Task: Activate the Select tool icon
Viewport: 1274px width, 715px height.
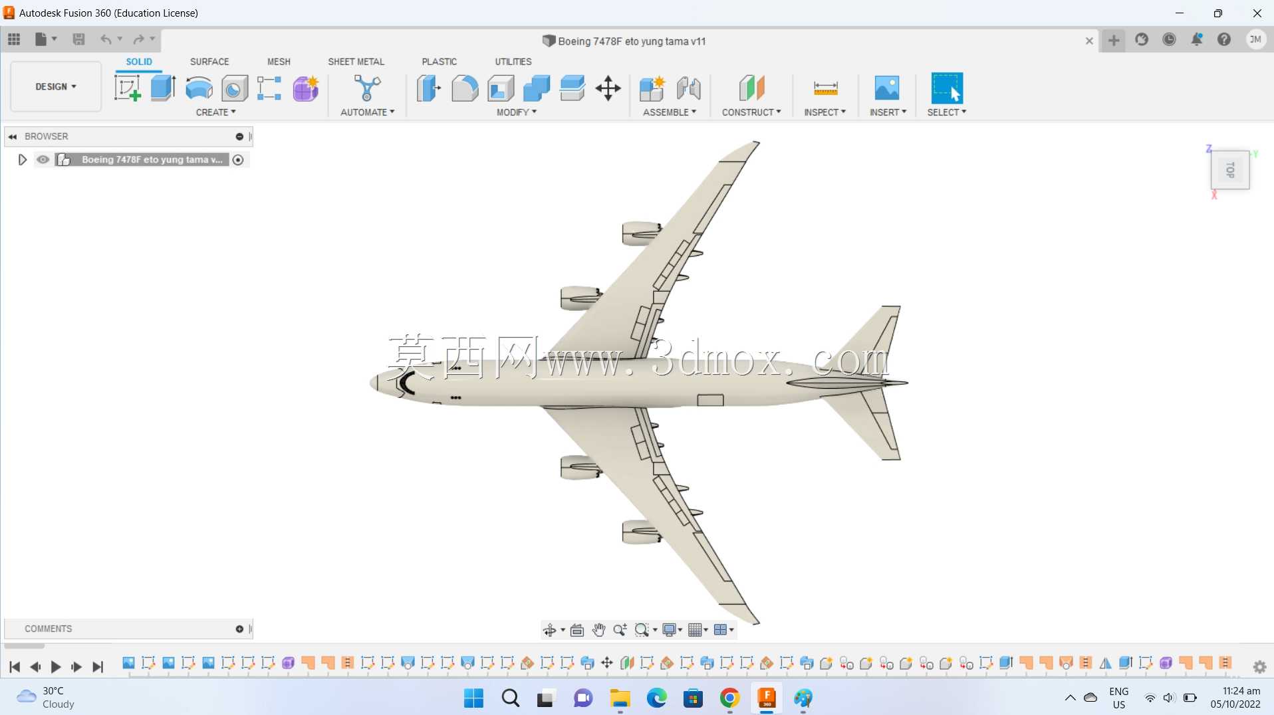Action: tap(947, 88)
